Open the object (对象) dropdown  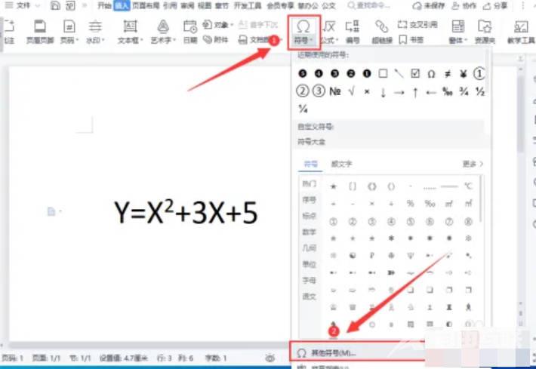(x=217, y=25)
